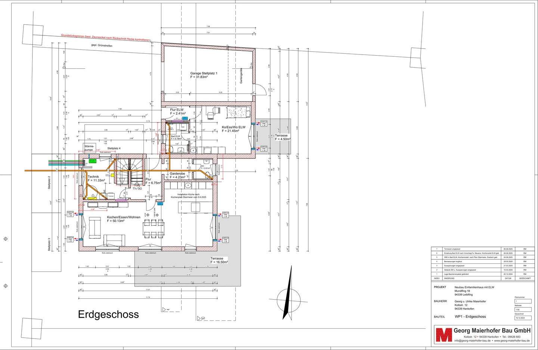The height and width of the screenshot is (350, 538).
Task: Click the six-chair dining table symbol
Action: pos(154,229)
